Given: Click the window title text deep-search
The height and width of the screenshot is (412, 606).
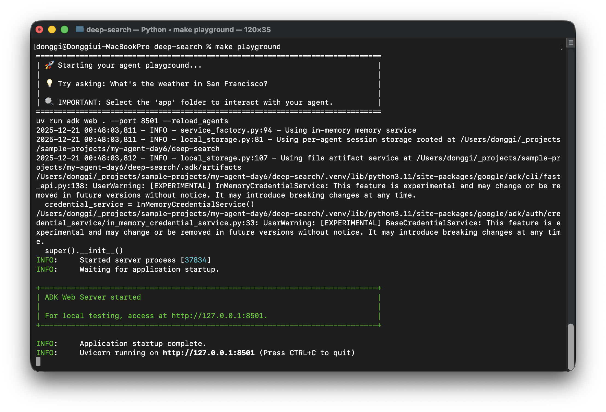Looking at the screenshot, I should tap(108, 30).
